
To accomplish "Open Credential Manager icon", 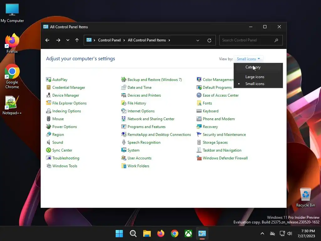I will pyautogui.click(x=49, y=87).
